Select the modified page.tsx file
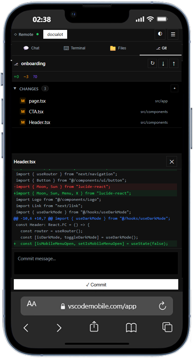193x360 pixels. (x=38, y=101)
